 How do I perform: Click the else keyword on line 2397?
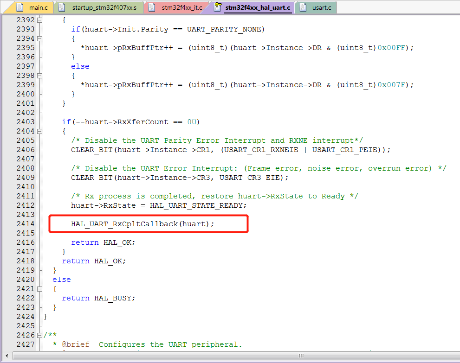tap(80, 66)
